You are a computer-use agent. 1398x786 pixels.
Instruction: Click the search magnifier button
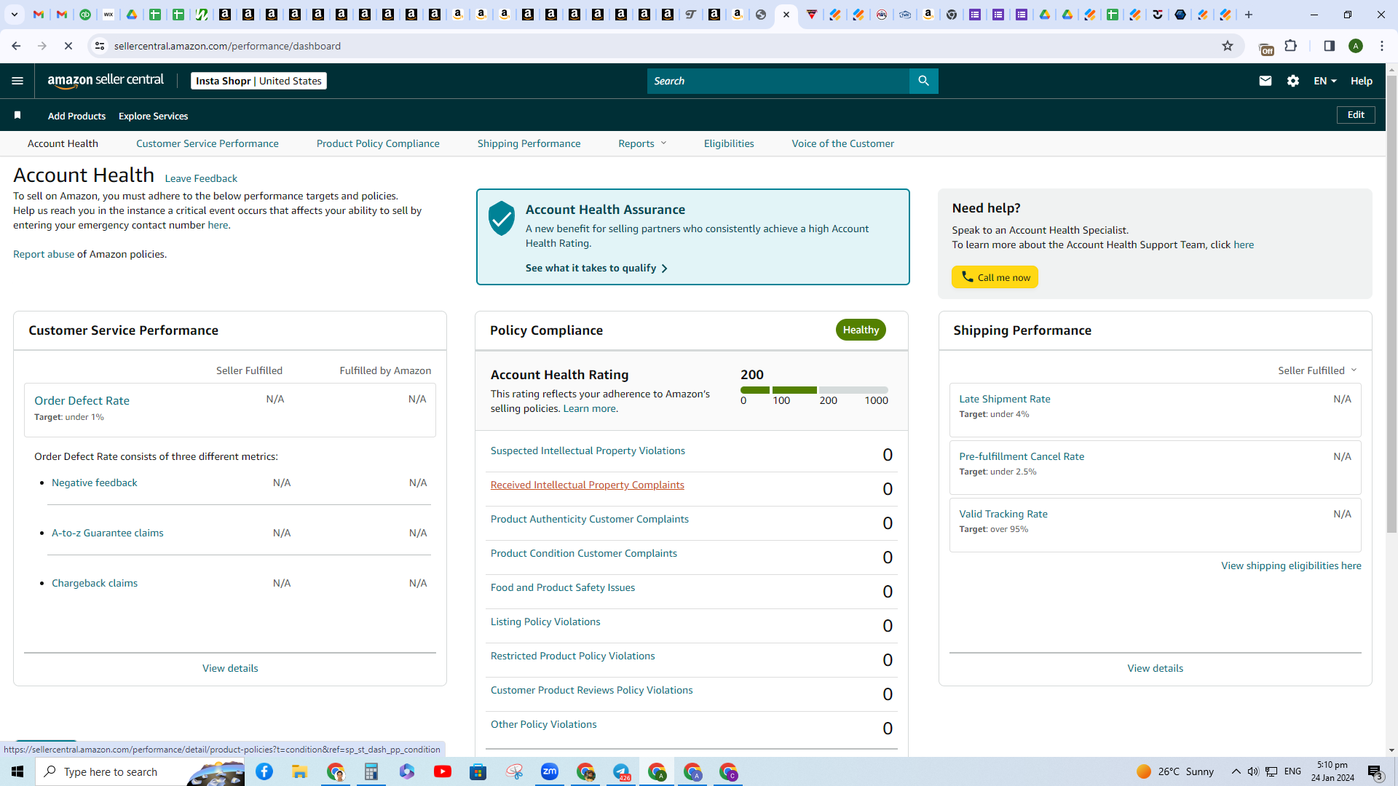(923, 81)
